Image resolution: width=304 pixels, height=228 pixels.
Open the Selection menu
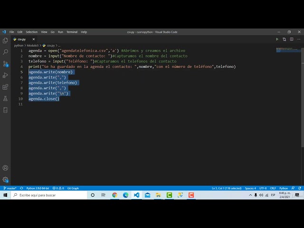click(32, 32)
